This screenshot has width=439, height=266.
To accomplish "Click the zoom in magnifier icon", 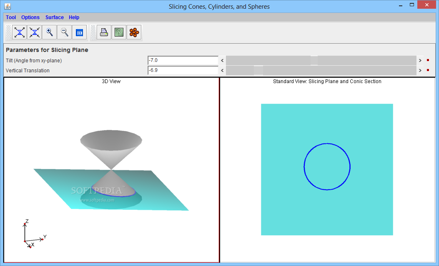I will pos(50,32).
